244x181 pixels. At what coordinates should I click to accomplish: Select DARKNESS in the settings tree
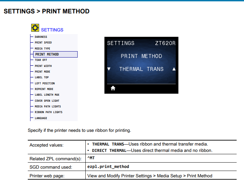coord(41,37)
